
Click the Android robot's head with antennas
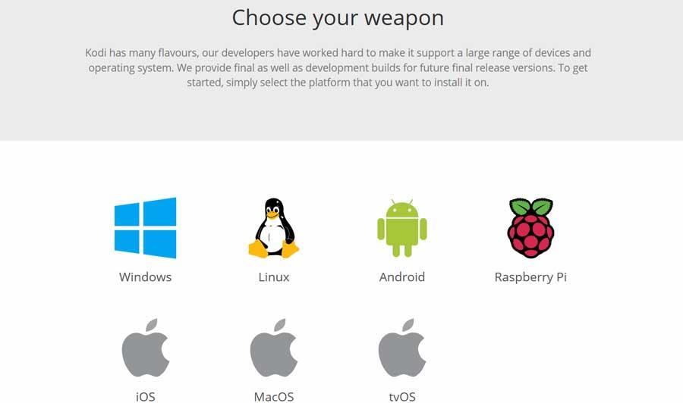point(402,208)
